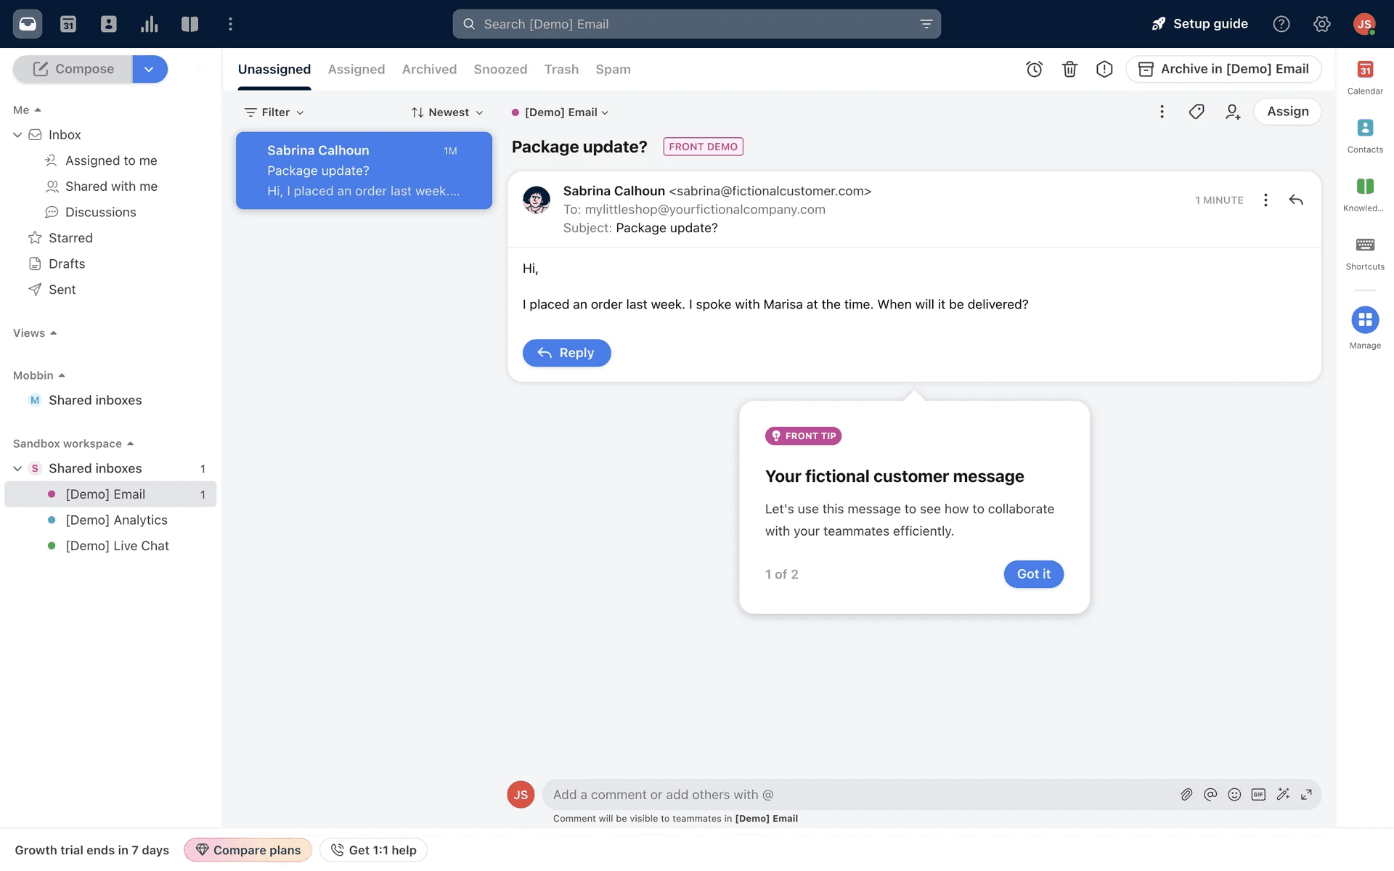
Task: Click the attachment paperclip icon
Action: click(1186, 795)
